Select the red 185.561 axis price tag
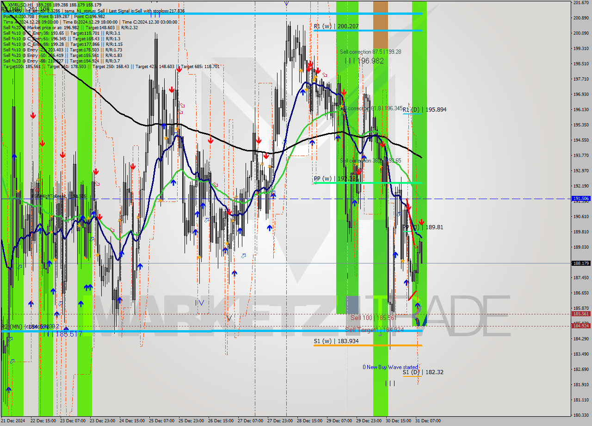 tap(581, 313)
